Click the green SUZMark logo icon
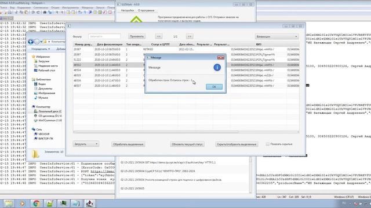Viewport: 371px width, 208px height. click(136, 19)
